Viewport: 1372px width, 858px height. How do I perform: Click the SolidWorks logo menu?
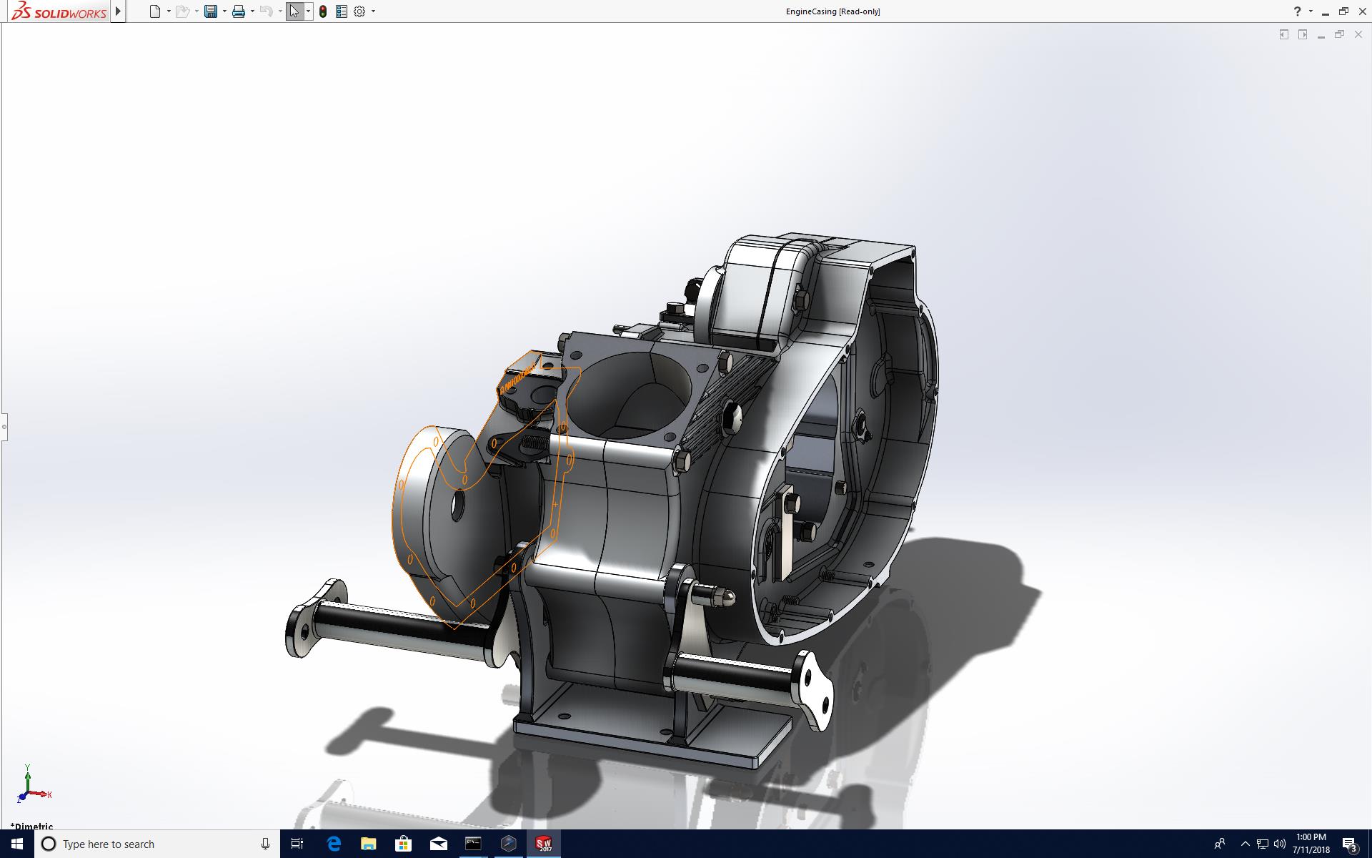60,11
